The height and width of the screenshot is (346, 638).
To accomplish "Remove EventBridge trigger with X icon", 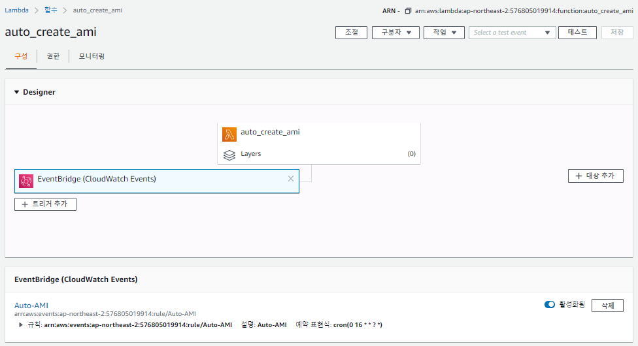I will tap(290, 178).
